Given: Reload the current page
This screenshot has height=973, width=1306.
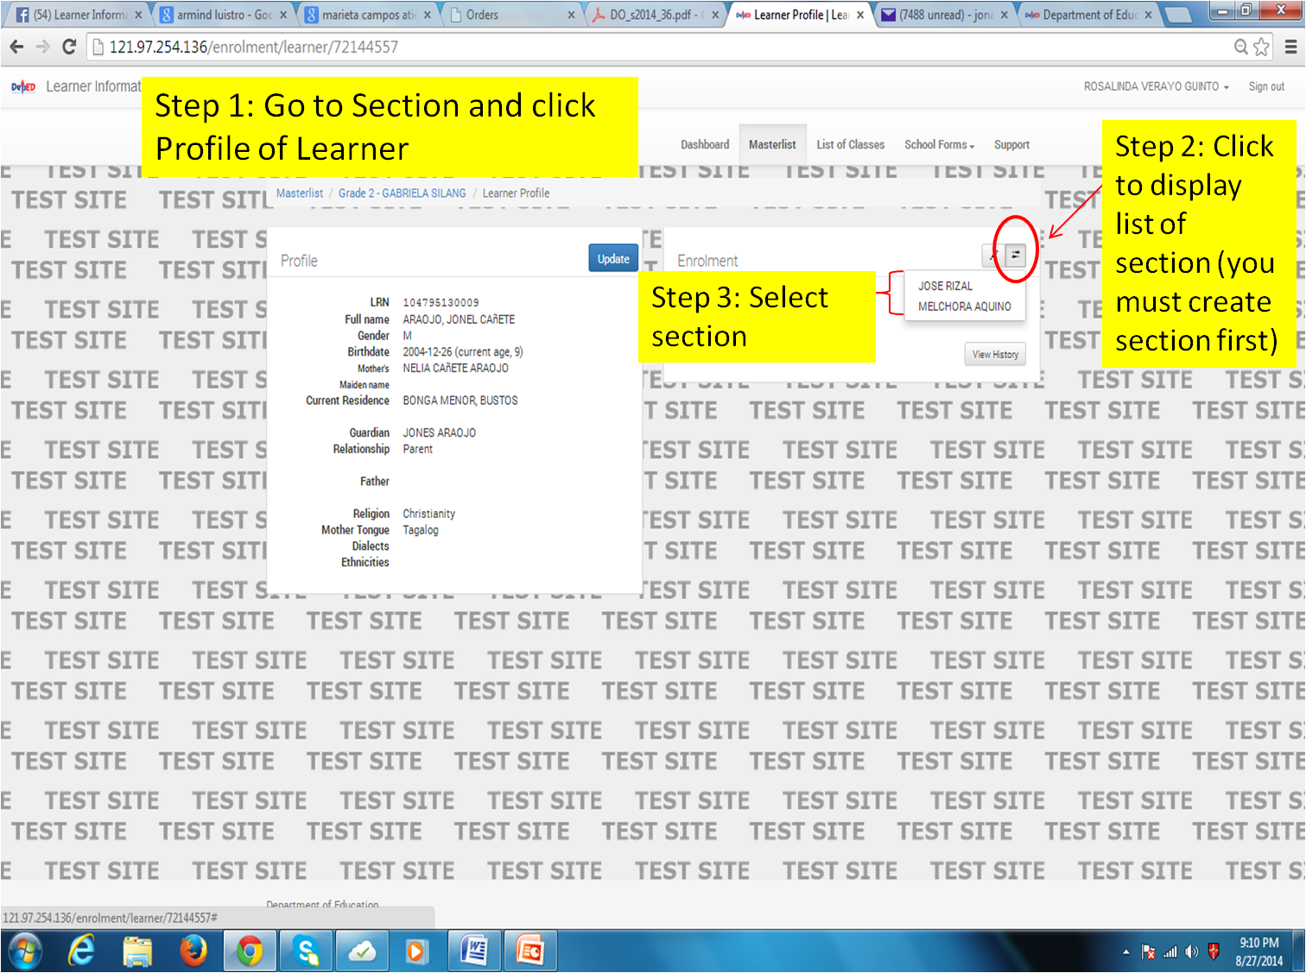Looking at the screenshot, I should coord(69,47).
